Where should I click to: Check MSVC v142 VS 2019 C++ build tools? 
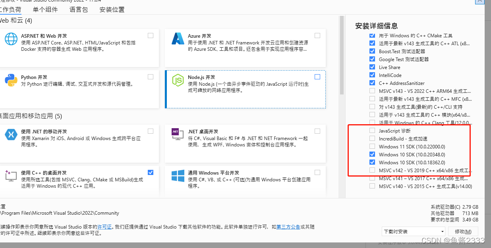pyautogui.click(x=372, y=170)
